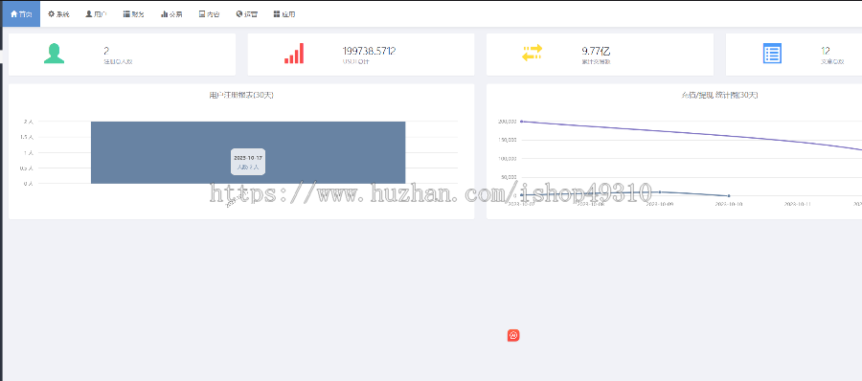
Task: Click the registered user count "2"
Action: coord(106,51)
